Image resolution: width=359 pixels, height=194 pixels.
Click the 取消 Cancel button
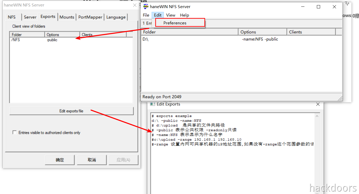(x=92, y=160)
